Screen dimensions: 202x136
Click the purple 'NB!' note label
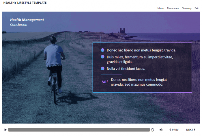[104, 82]
